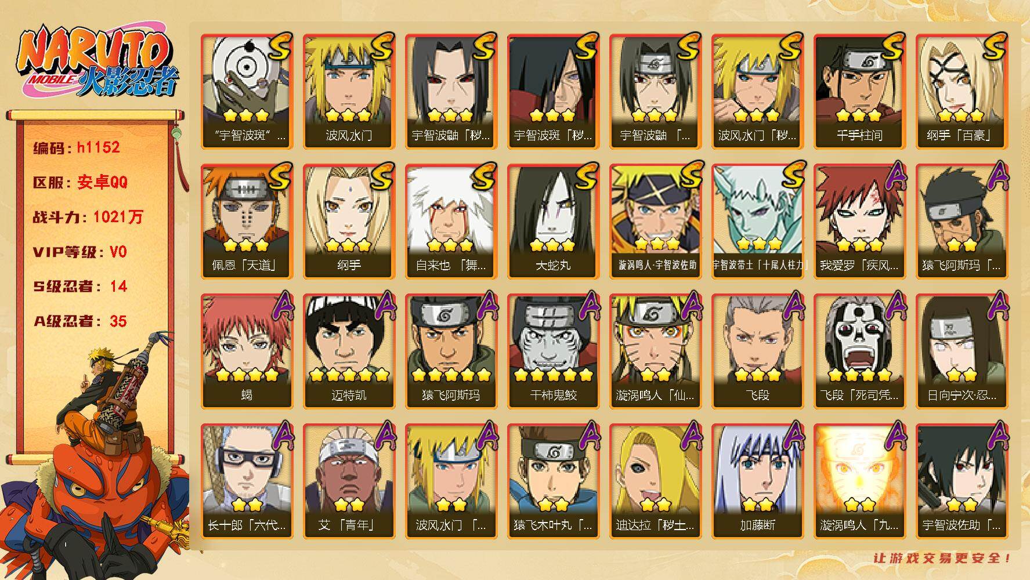Open the 波风水门 S-rank card
The height and width of the screenshot is (580, 1030).
point(349,92)
